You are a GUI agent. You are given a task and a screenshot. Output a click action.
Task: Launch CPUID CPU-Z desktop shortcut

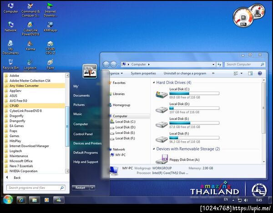coord(51,47)
